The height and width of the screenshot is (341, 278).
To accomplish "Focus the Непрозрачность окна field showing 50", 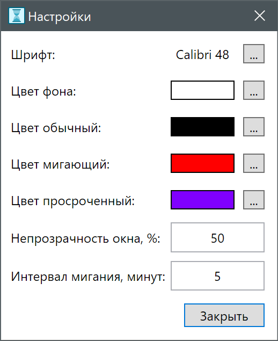I will [x=217, y=237].
